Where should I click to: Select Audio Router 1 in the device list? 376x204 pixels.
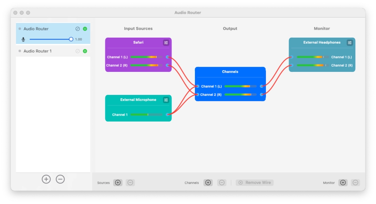click(x=53, y=51)
